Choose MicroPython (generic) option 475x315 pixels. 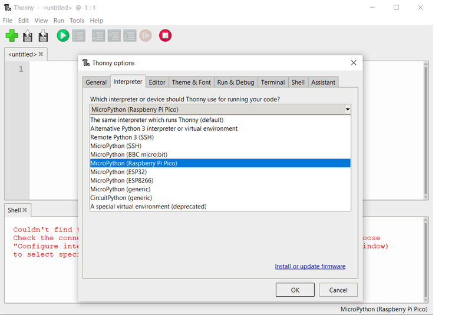pos(220,189)
